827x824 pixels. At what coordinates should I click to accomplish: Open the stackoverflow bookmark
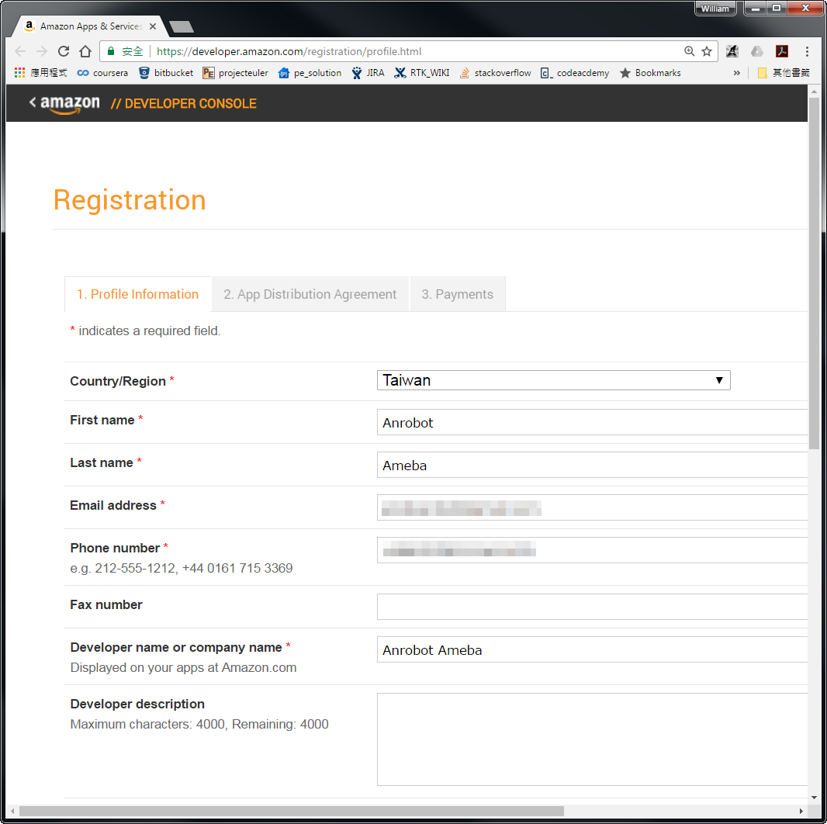click(x=495, y=73)
